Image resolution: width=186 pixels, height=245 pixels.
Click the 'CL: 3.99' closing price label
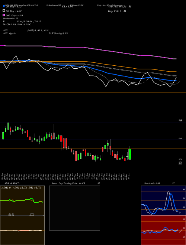coord(68,7)
